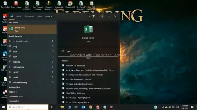
Task: Switch to the Apps search tab
Action: click(18, 16)
